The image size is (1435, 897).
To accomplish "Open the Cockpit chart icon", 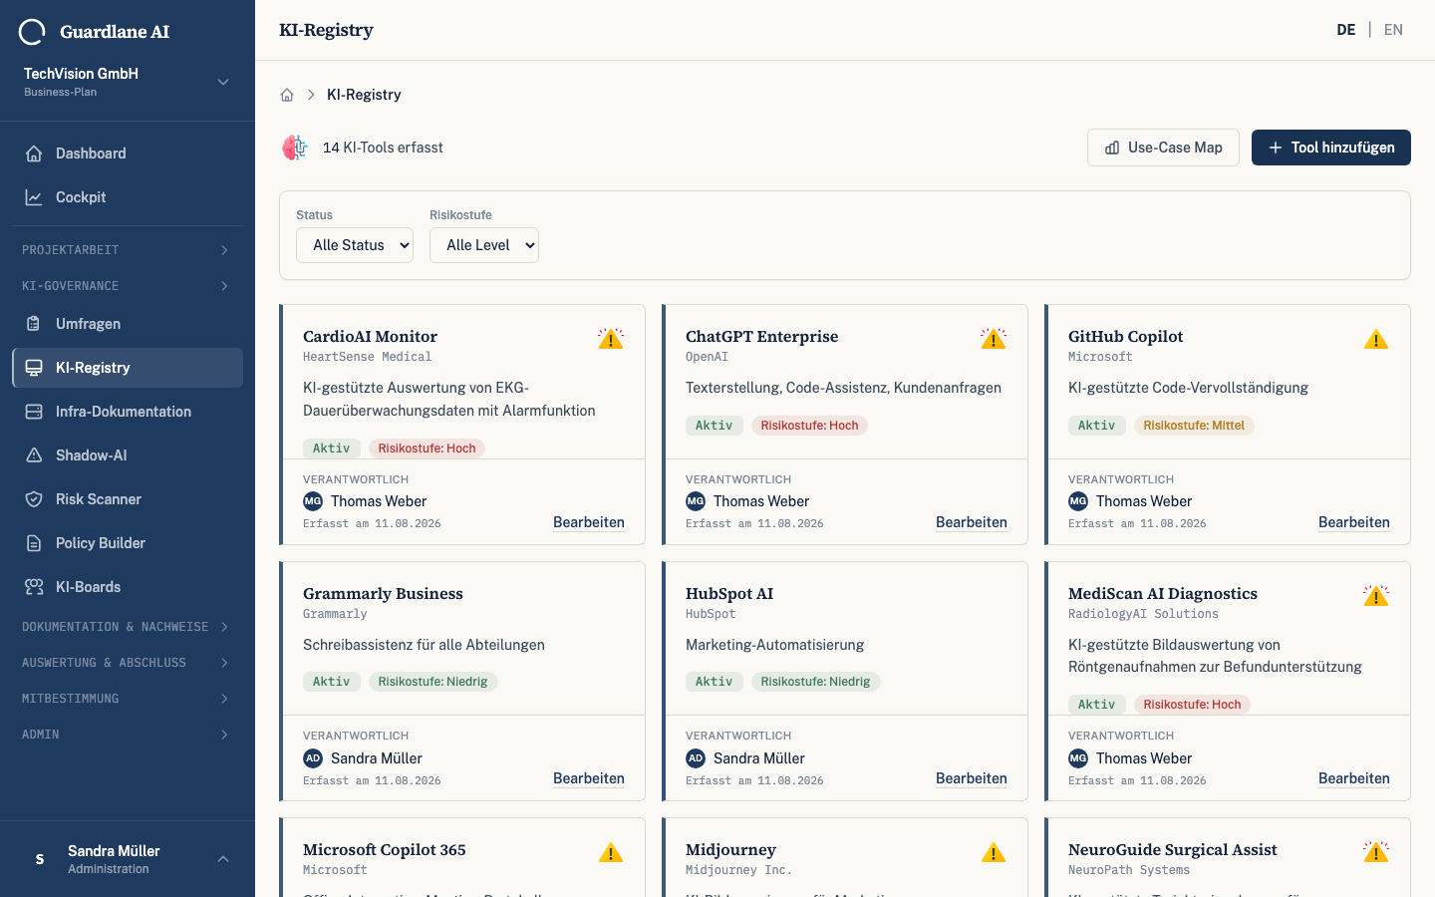I will tap(34, 197).
